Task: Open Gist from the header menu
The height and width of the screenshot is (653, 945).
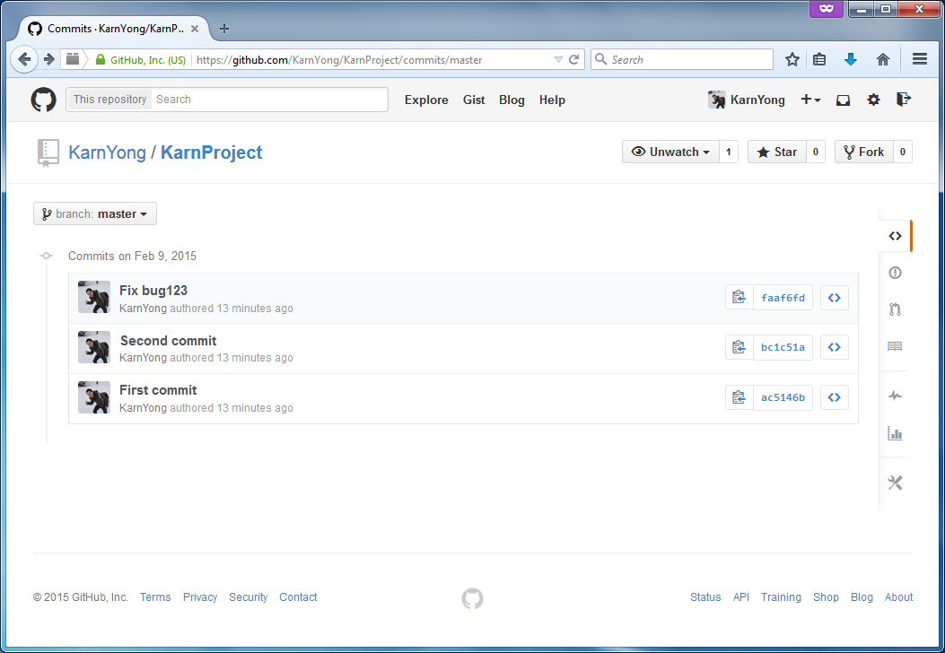Action: click(x=474, y=100)
